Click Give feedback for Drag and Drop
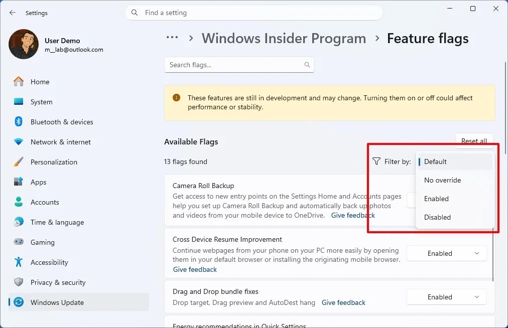Viewport: 508px width, 328px height. pos(343,302)
